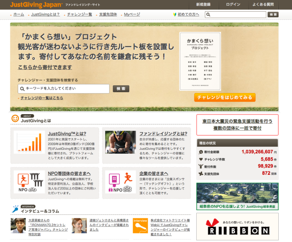Viewport: 292px width, 242px height.
Task: Open the 岐阜県のNPOを応援しよう banner
Action: pos(237,196)
